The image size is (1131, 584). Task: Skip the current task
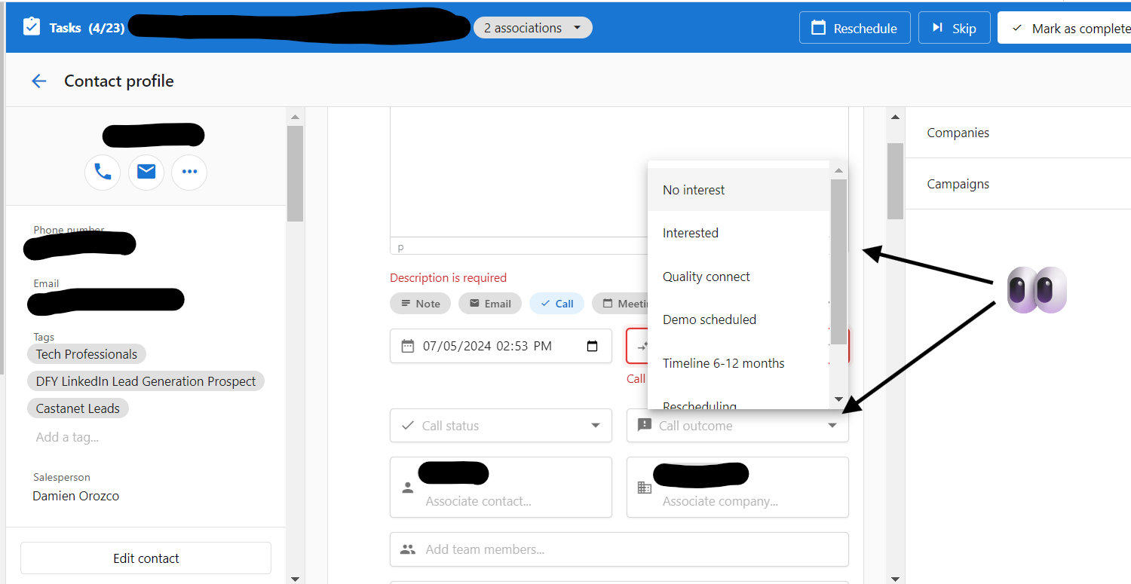click(x=954, y=28)
